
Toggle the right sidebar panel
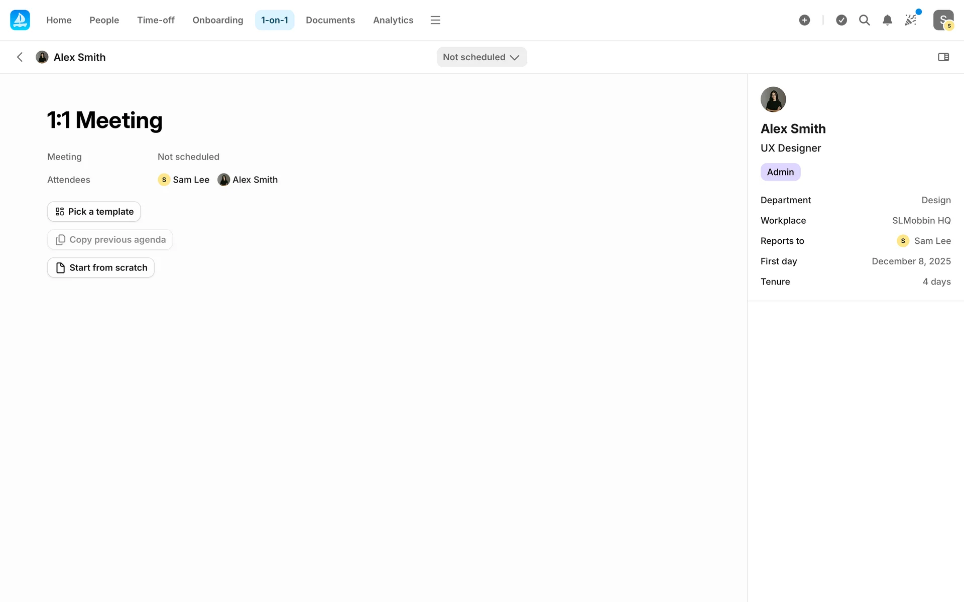pyautogui.click(x=943, y=57)
